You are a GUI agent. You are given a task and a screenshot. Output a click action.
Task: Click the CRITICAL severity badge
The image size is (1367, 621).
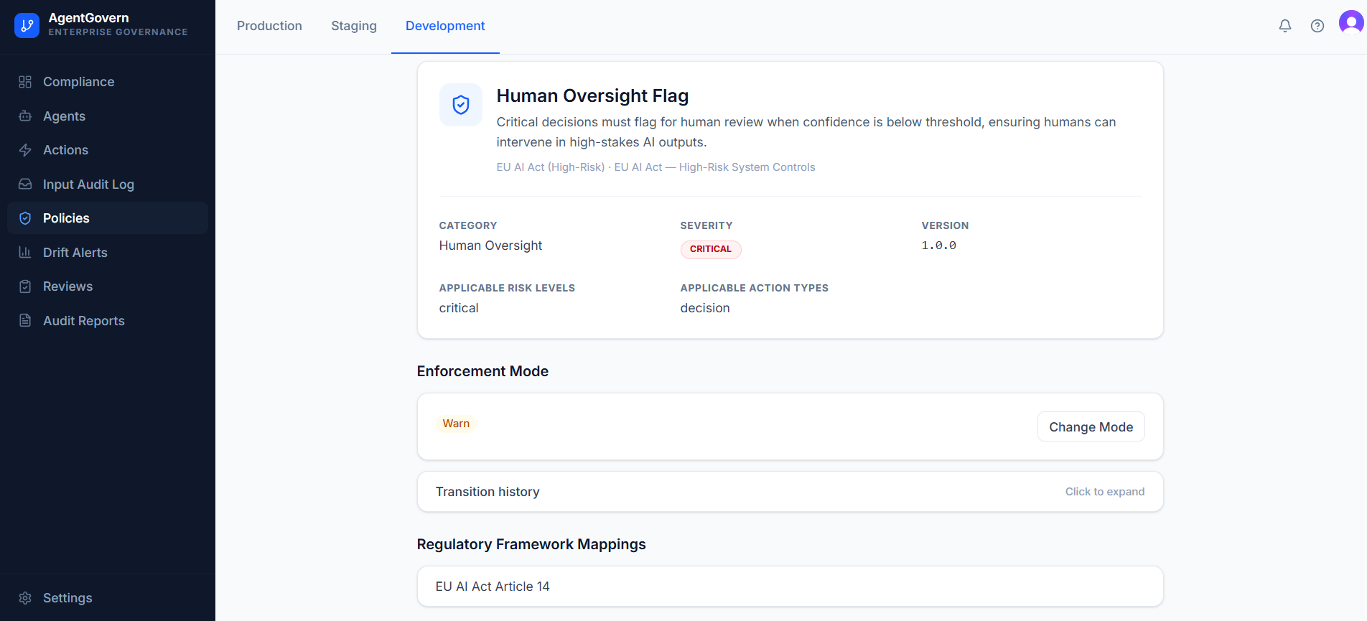click(711, 249)
